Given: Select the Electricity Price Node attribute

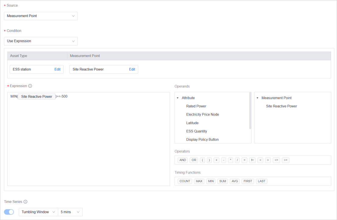Looking at the screenshot, I should tap(202, 115).
